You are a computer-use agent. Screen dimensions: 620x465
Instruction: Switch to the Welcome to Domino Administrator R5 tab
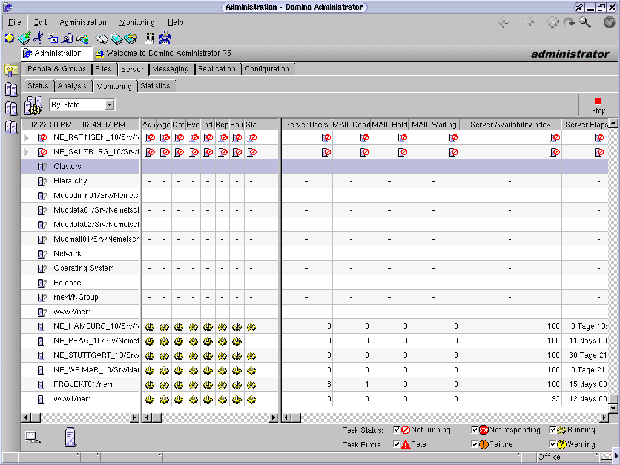coord(163,53)
